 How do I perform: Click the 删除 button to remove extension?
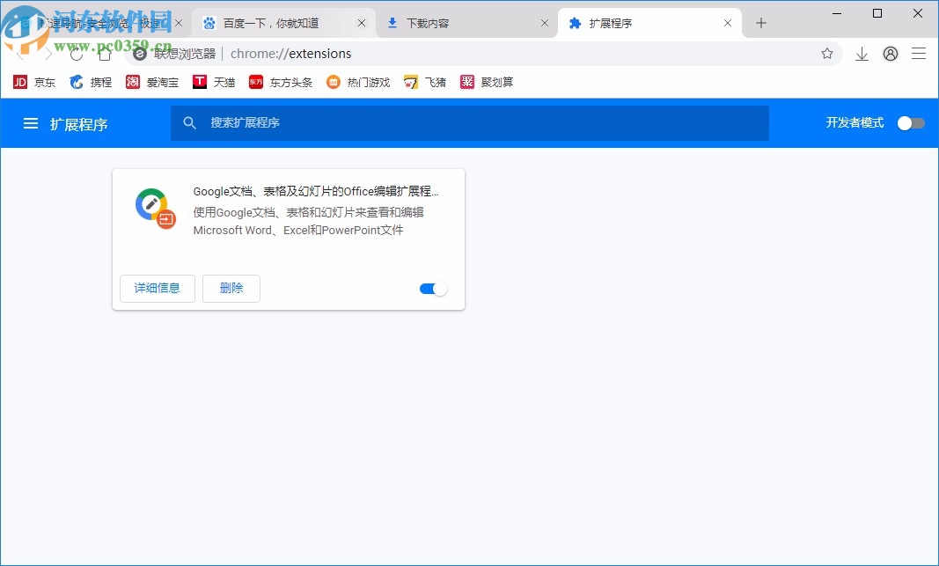click(231, 288)
